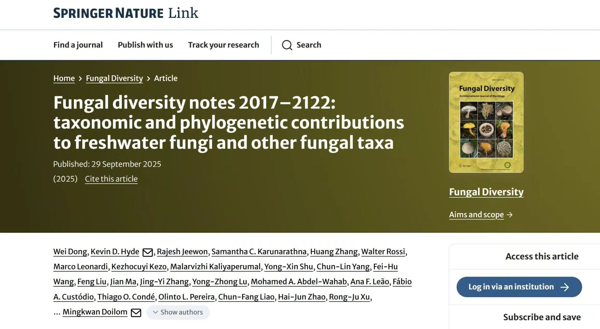
Task: Open the Find a journal menu
Action: coord(78,45)
